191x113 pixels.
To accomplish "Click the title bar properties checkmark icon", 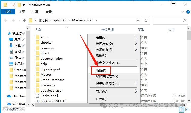I will [x=13, y=5].
